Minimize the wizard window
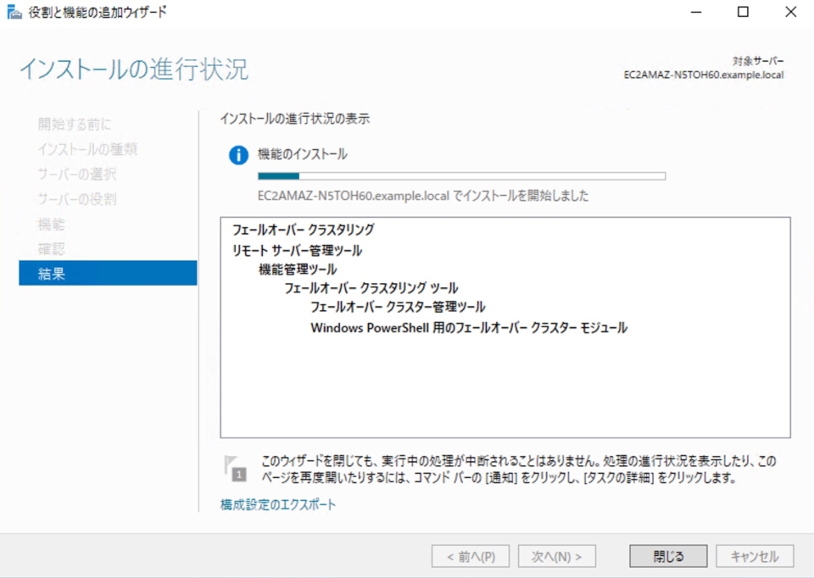 [696, 12]
